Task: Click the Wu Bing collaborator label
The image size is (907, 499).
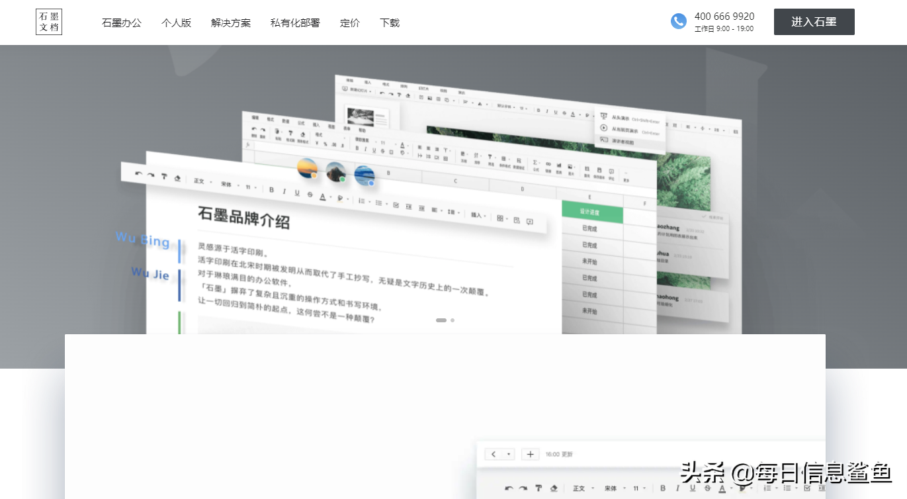Action: [x=143, y=239]
